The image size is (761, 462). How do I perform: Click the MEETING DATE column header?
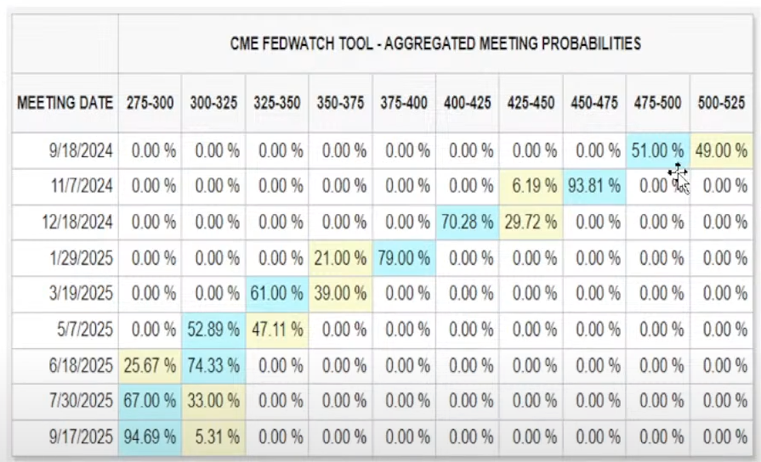(65, 104)
